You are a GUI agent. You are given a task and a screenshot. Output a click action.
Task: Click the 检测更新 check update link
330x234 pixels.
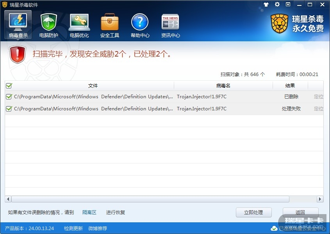click(x=73, y=228)
